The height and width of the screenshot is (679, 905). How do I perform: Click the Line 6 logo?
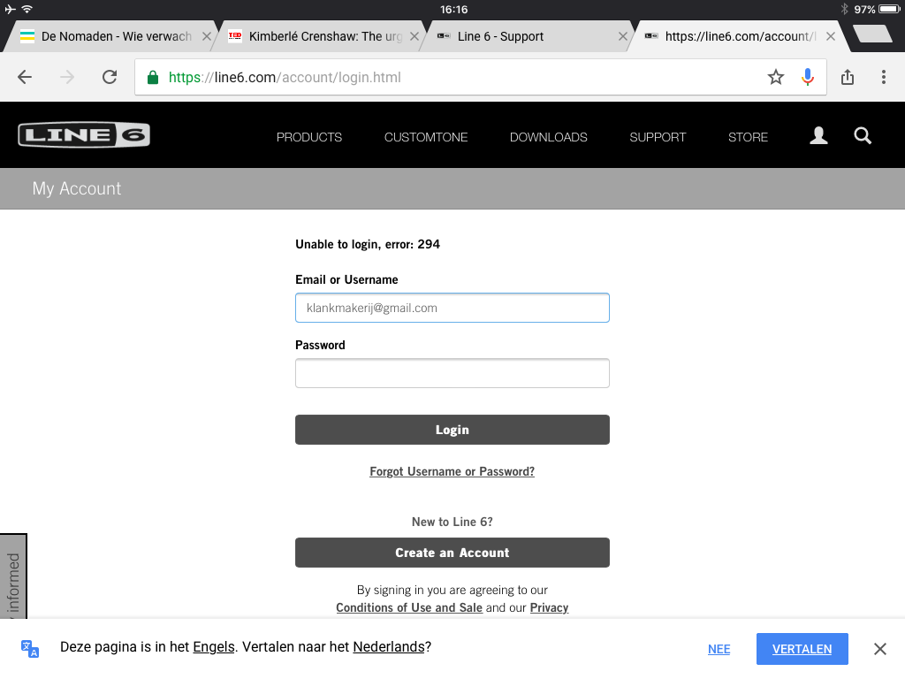tap(84, 135)
